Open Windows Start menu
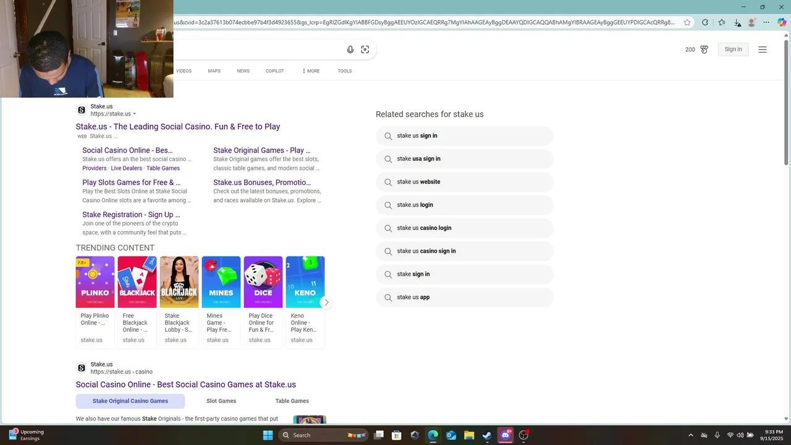Screen dimensions: 791x445 click(x=268, y=435)
